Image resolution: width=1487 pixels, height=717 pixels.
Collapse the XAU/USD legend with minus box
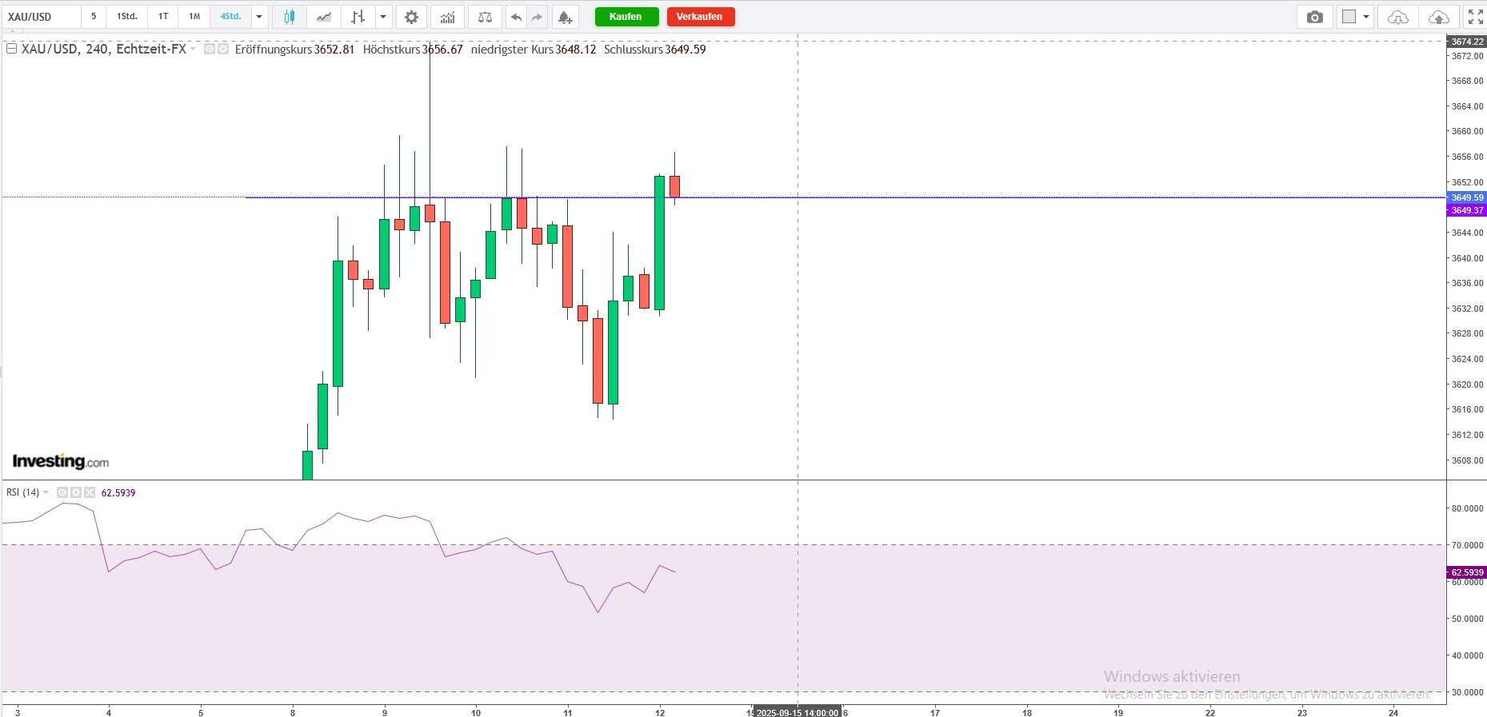(12, 49)
